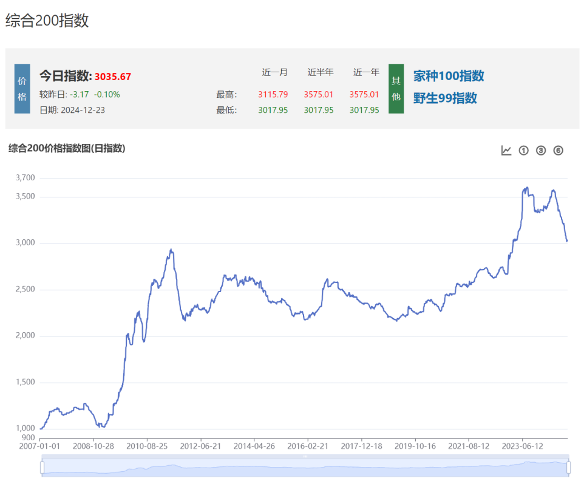Switch chart to line view icon
This screenshot has height=484, width=584.
coord(506,151)
